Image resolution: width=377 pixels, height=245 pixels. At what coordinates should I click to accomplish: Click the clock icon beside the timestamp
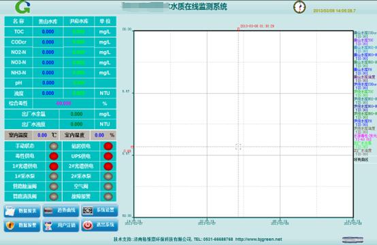(299, 7)
